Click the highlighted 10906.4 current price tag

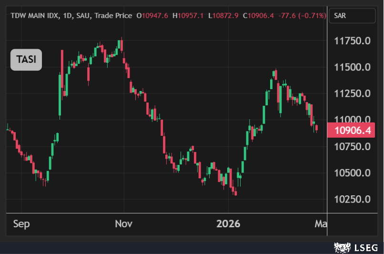tap(353, 130)
